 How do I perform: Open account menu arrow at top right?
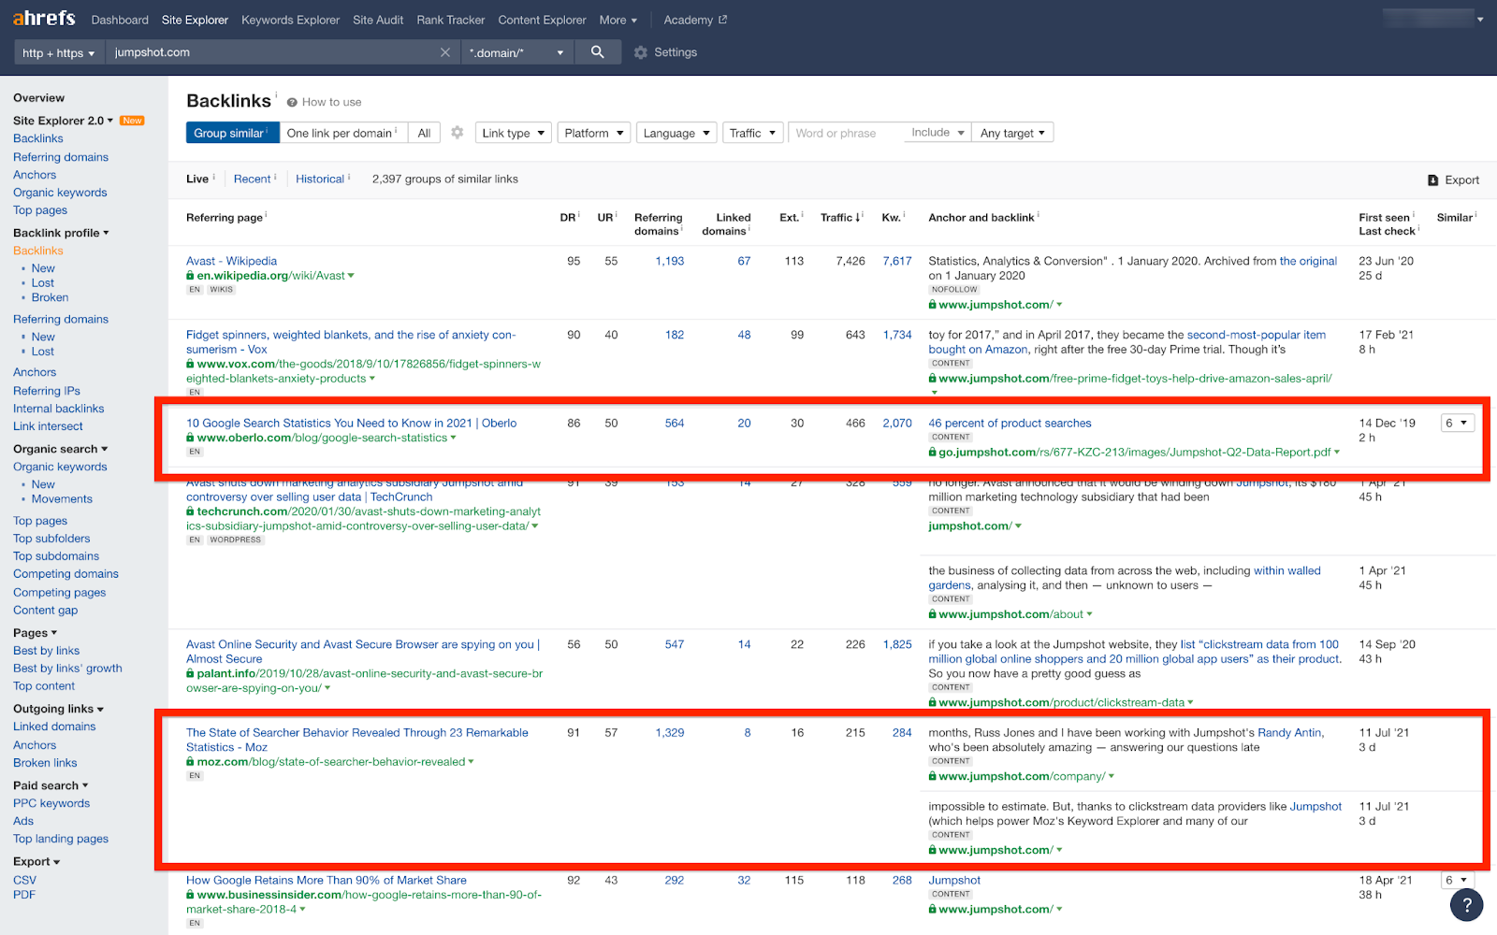pyautogui.click(x=1479, y=20)
